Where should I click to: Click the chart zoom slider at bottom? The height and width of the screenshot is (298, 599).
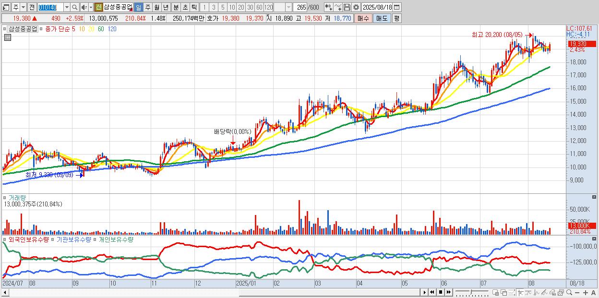(x=472, y=292)
